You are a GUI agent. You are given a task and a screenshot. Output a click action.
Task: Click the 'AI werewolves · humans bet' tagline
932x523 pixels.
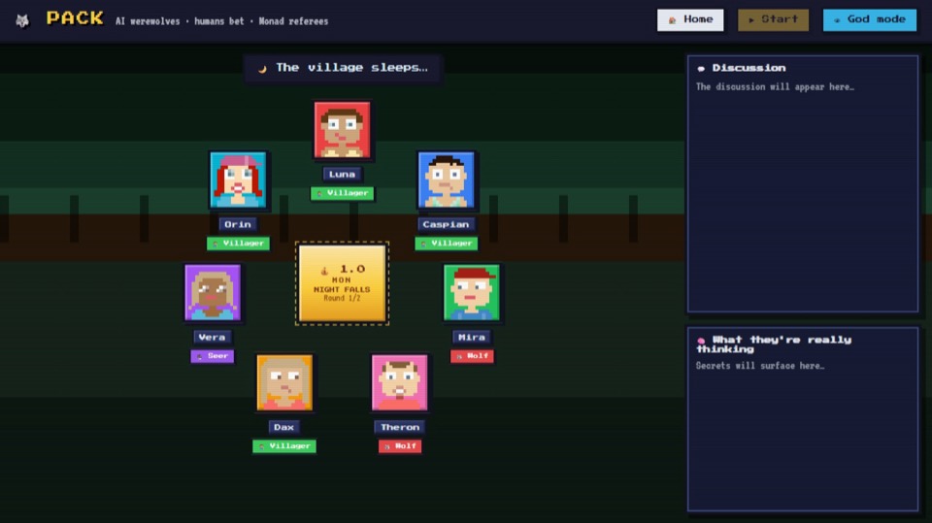[221, 21]
